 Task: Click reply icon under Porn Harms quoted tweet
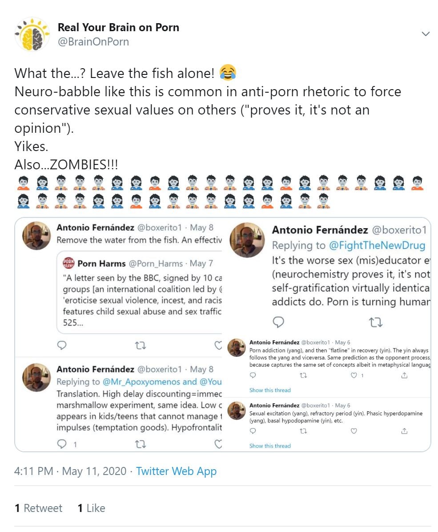[63, 345]
